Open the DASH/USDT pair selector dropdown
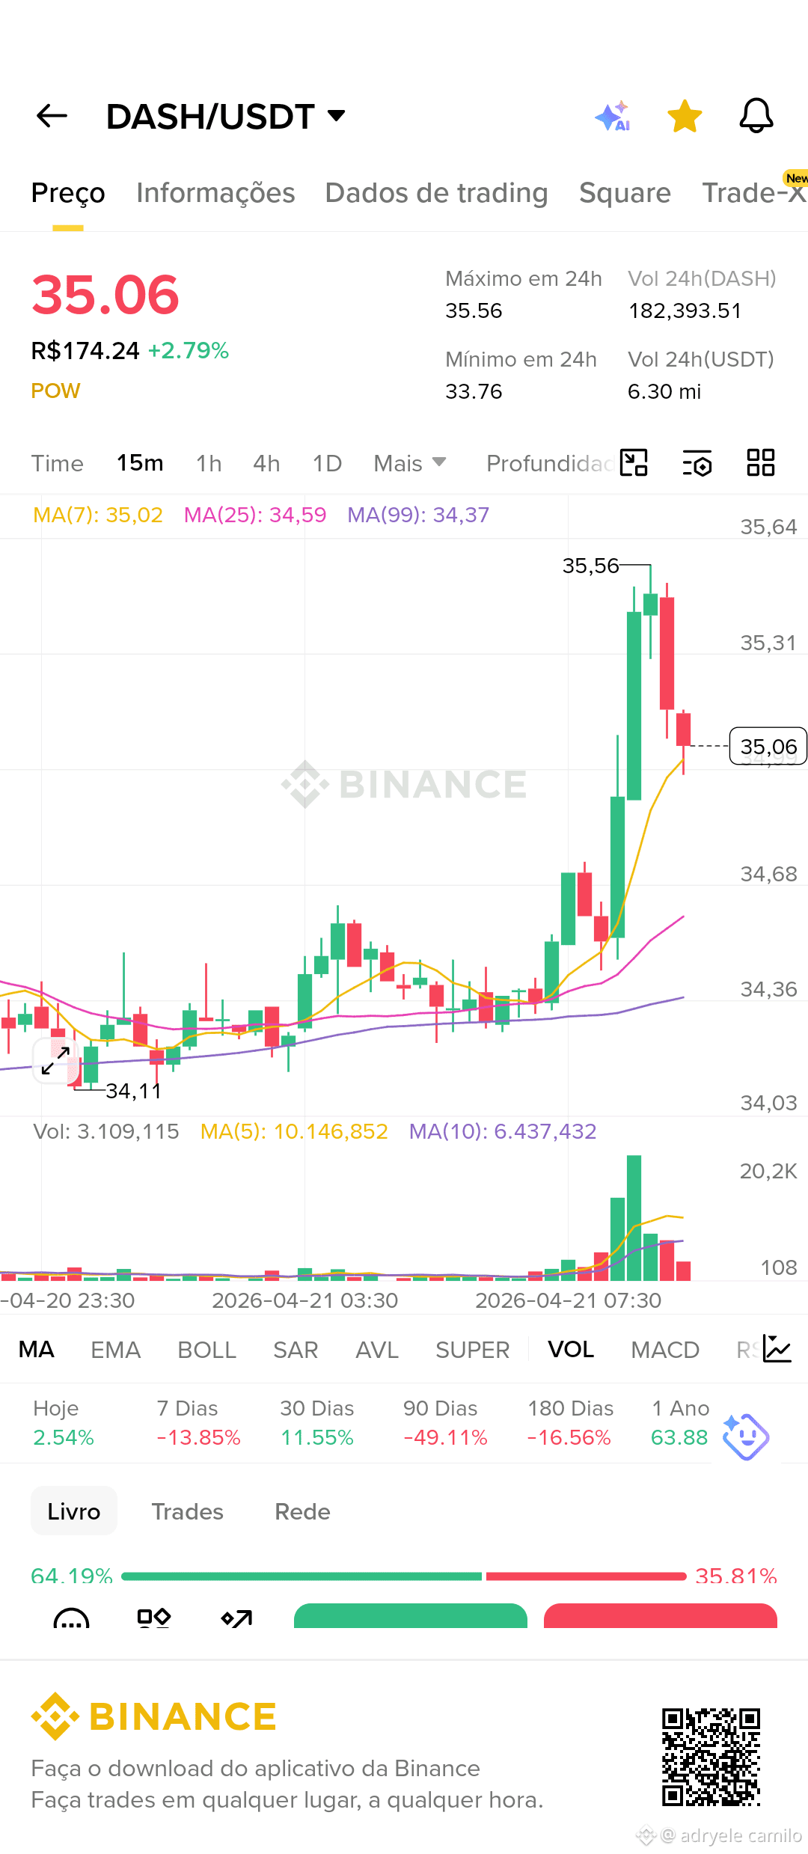The image size is (808, 1854). tap(225, 117)
